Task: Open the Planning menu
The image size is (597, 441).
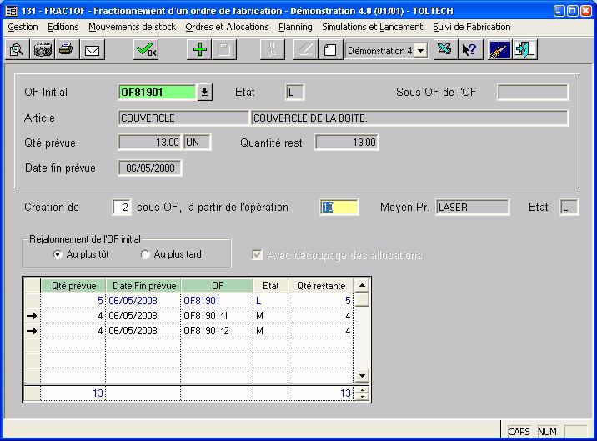Action: click(295, 27)
